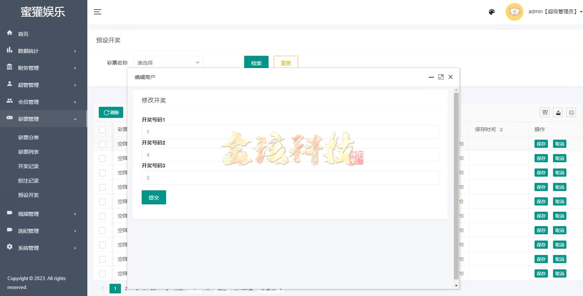
Task: Click the 提交 submit button
Action: [x=154, y=197]
